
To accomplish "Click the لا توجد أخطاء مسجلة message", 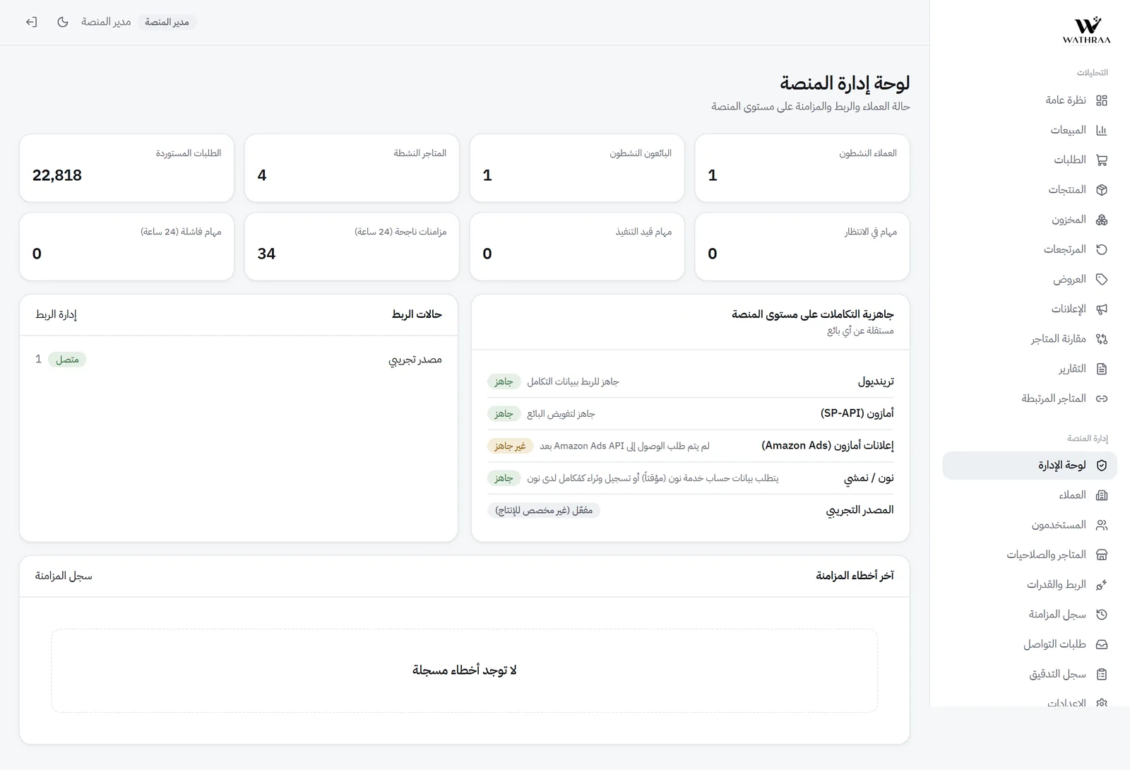I will [465, 670].
